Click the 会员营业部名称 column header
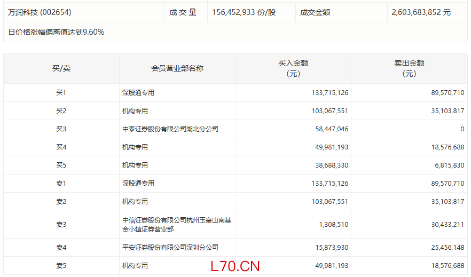 (x=177, y=68)
